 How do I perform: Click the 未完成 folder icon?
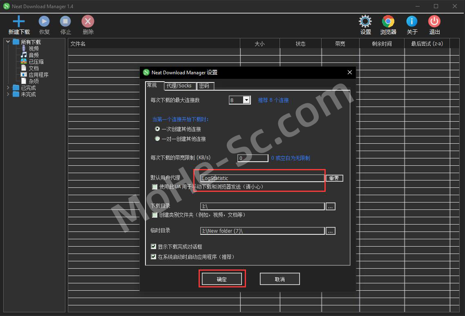[16, 94]
